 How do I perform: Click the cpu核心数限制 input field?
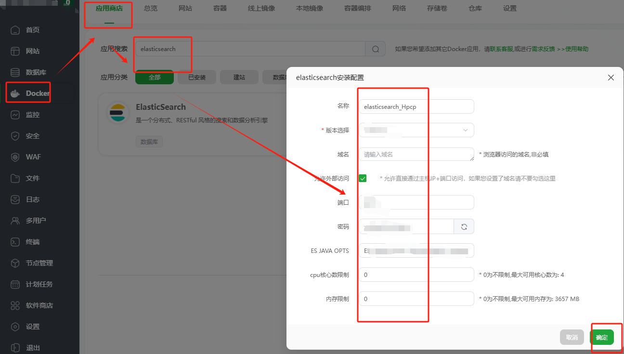(416, 275)
